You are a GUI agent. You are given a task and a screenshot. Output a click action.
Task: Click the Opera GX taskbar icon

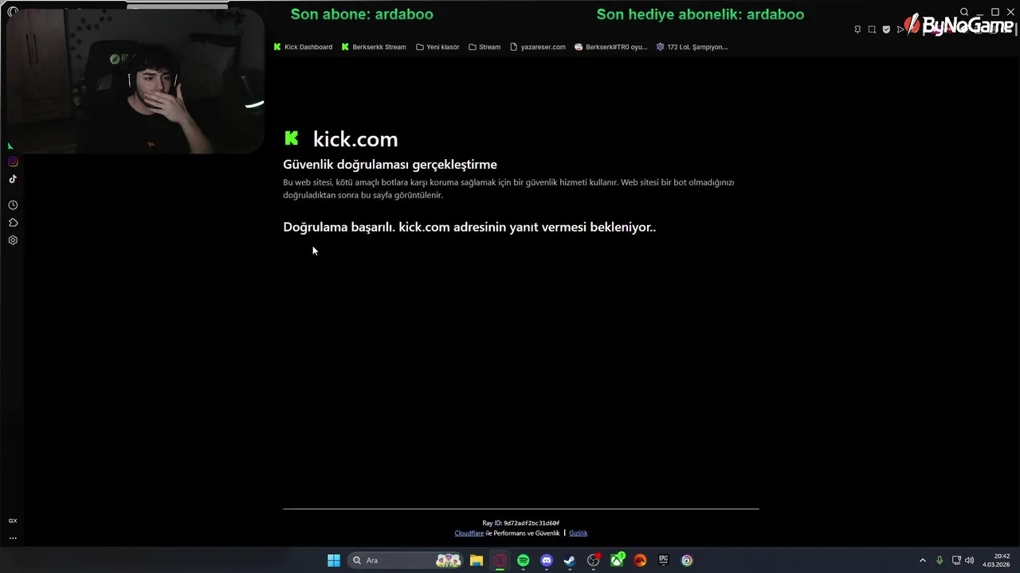[500, 560]
